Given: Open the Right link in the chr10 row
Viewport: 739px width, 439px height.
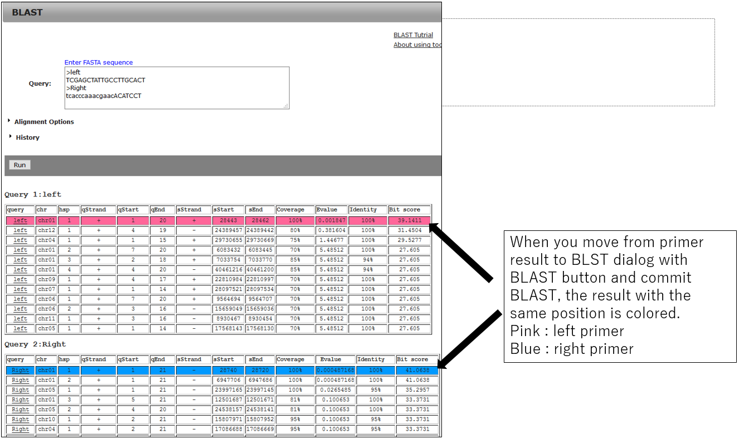Looking at the screenshot, I should (x=20, y=420).
